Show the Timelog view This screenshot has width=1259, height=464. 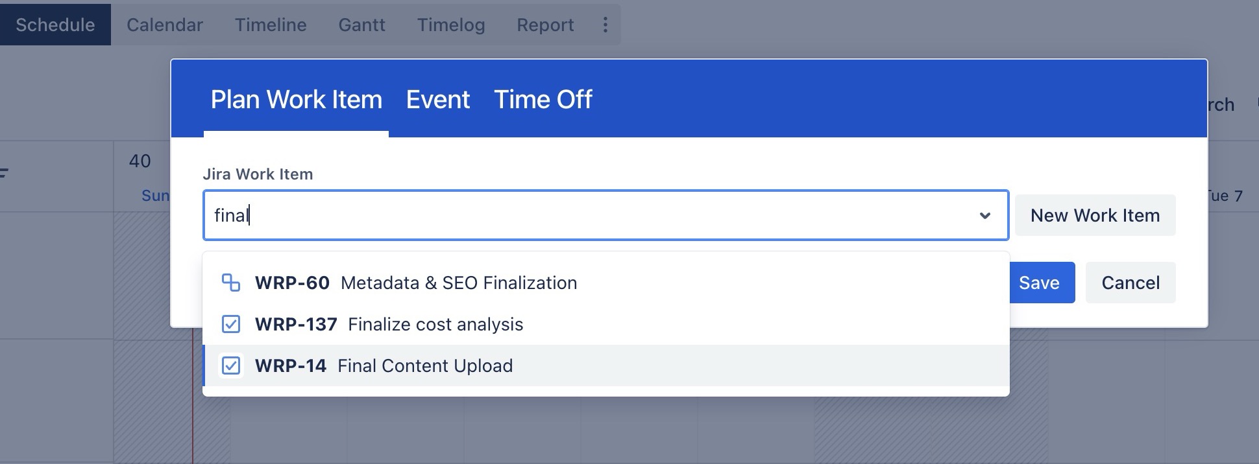click(x=451, y=25)
